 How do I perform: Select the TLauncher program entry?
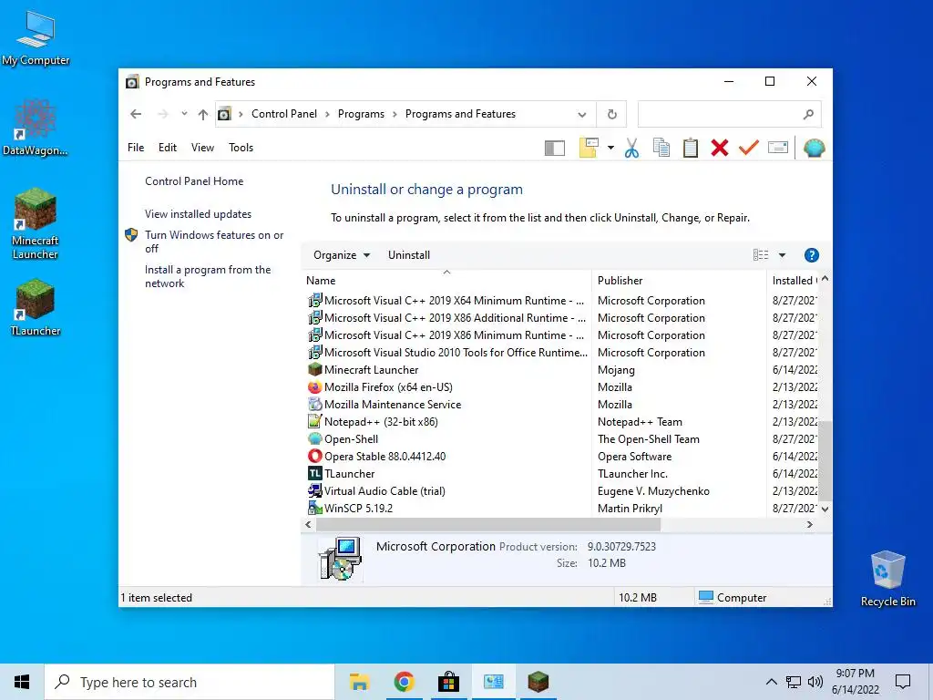(562, 474)
